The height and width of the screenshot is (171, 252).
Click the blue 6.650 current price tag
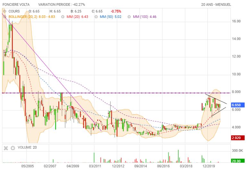[238, 105]
